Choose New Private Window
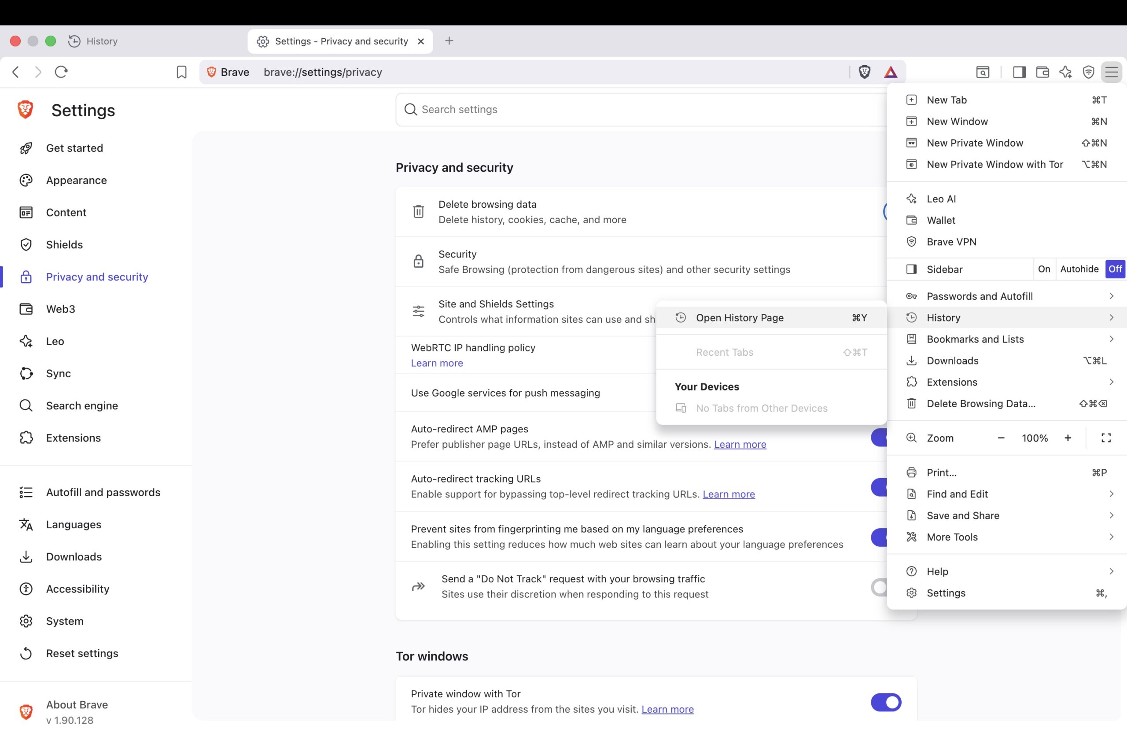 coord(1007,143)
